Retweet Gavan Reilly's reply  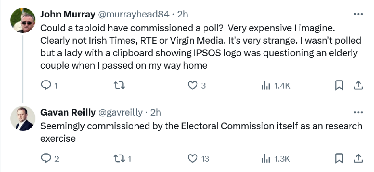(119, 158)
